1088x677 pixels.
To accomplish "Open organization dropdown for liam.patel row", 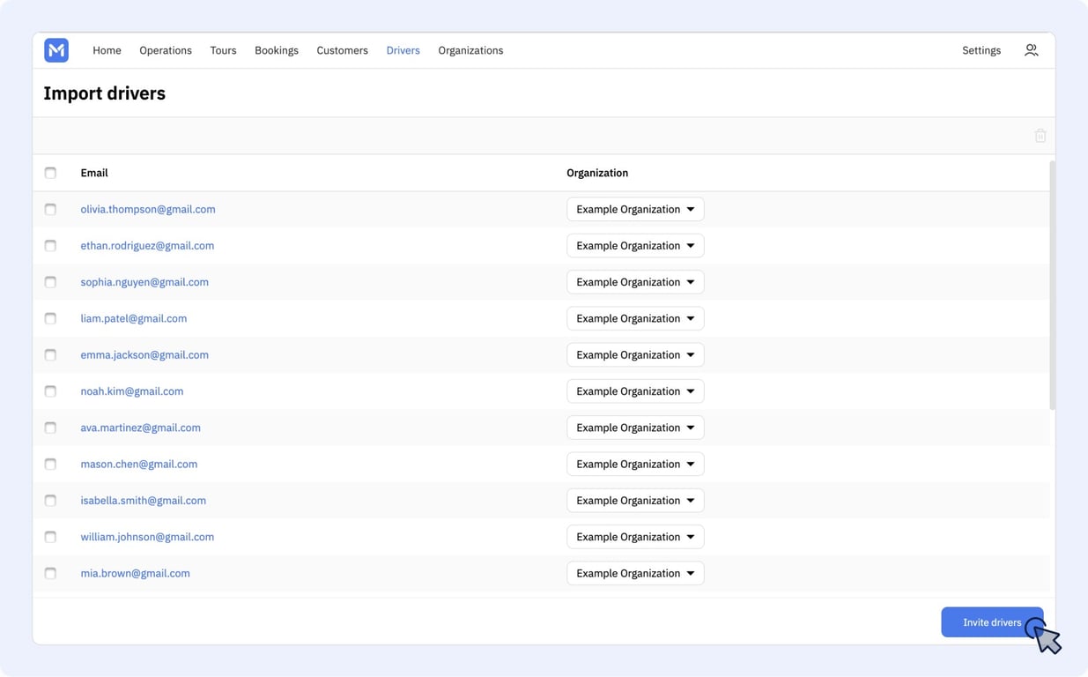I will [x=635, y=318].
